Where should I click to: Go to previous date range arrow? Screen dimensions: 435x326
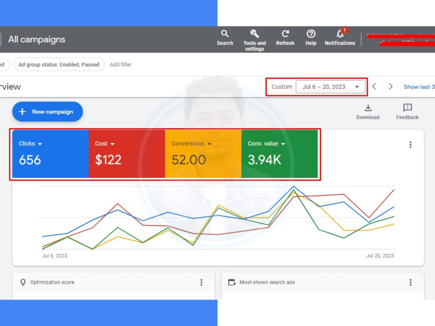click(374, 86)
